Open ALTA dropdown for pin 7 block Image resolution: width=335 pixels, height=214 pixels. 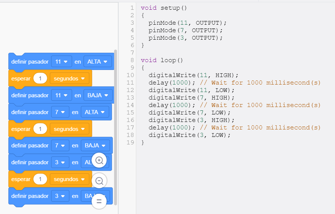(x=95, y=112)
